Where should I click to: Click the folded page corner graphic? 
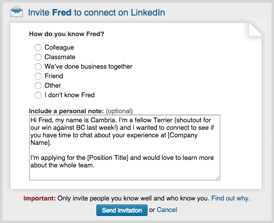pyautogui.click(x=255, y=30)
